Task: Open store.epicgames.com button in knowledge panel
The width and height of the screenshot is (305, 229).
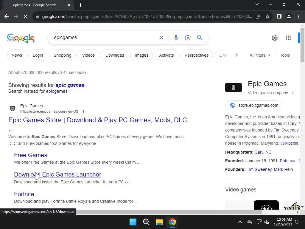Action: (253, 105)
